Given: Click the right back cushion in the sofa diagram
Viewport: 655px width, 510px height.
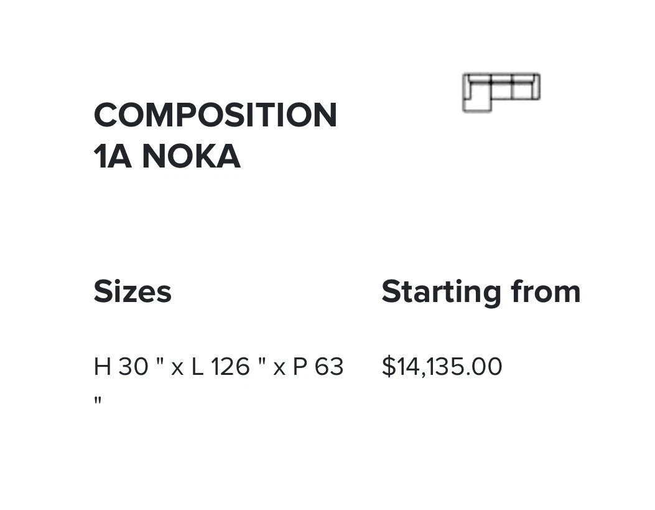Looking at the screenshot, I should click(522, 79).
